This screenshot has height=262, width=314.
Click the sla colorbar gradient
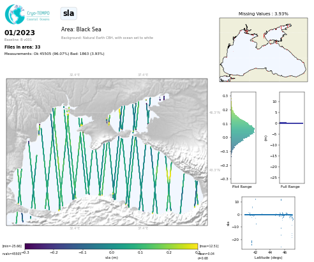point(111,247)
